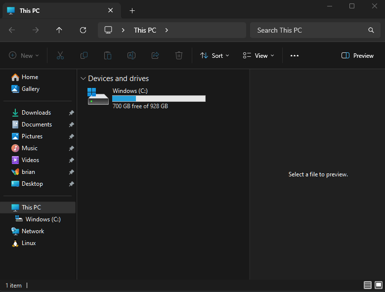Click the '700 GB free of 928 GB' text

click(140, 106)
